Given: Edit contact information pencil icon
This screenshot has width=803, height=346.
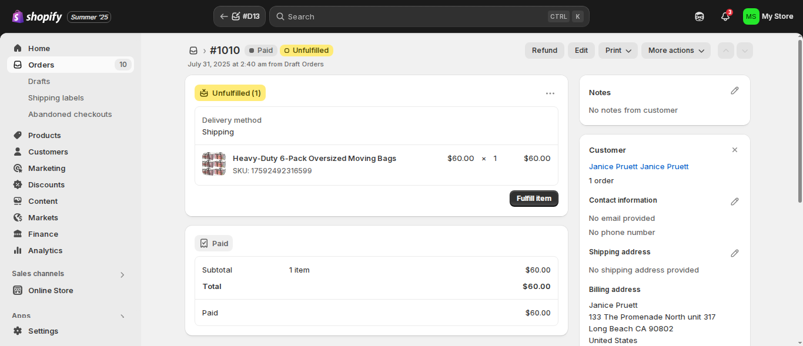Looking at the screenshot, I should pos(735,201).
